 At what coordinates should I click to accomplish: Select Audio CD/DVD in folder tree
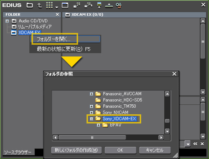[33, 21]
